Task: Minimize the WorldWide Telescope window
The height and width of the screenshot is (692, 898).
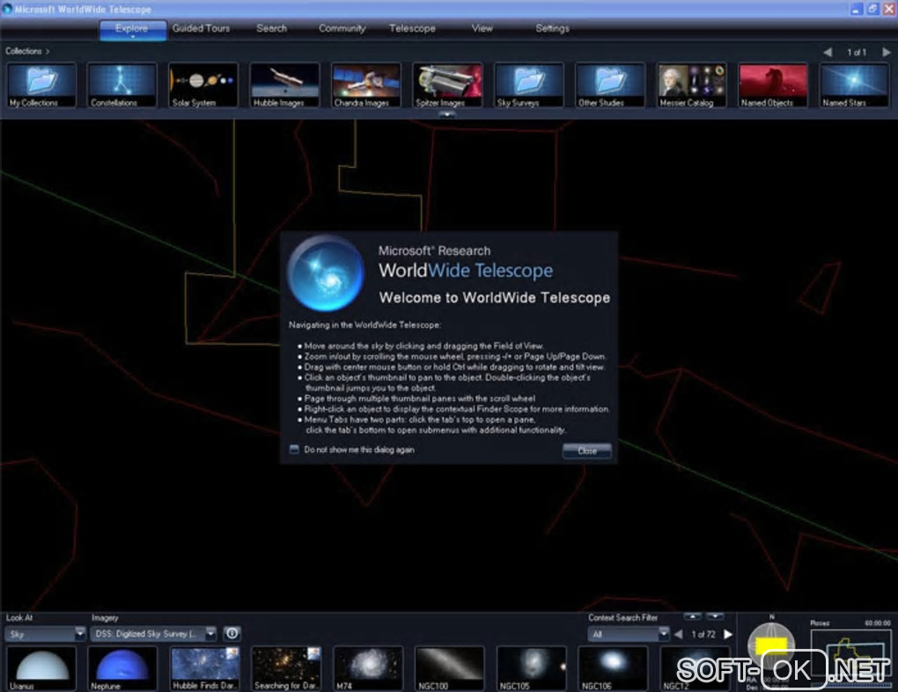Action: 857,9
